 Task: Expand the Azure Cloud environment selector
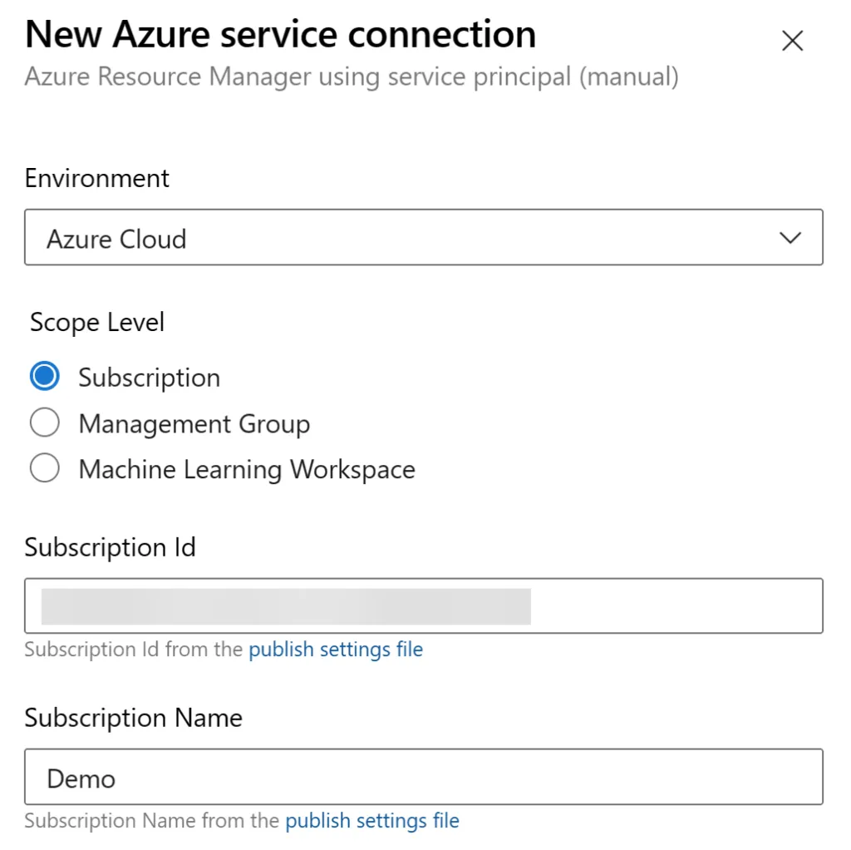424,238
